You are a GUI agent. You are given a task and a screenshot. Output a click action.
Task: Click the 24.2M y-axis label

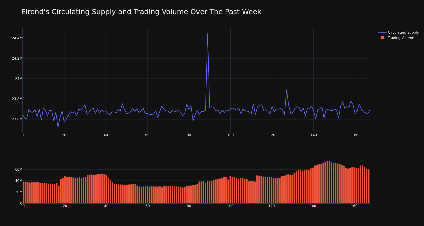[x=17, y=58]
